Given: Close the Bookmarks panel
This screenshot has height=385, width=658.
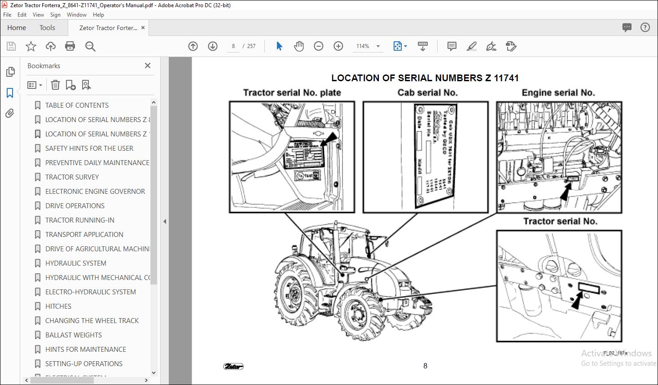Looking at the screenshot, I should (x=148, y=66).
